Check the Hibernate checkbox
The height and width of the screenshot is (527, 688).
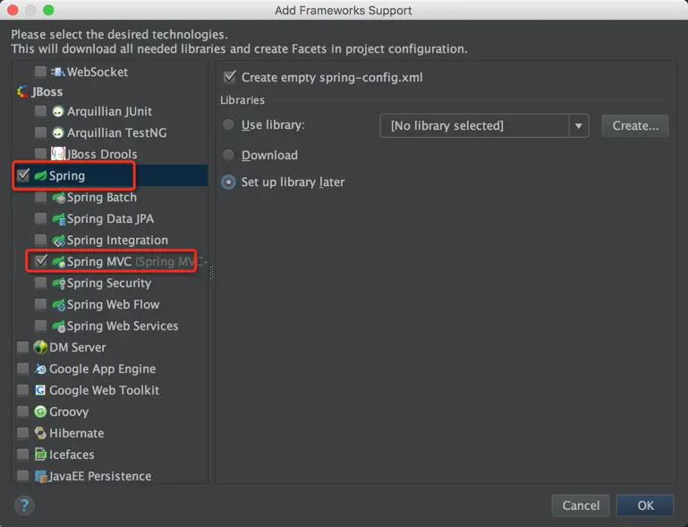[x=23, y=433]
